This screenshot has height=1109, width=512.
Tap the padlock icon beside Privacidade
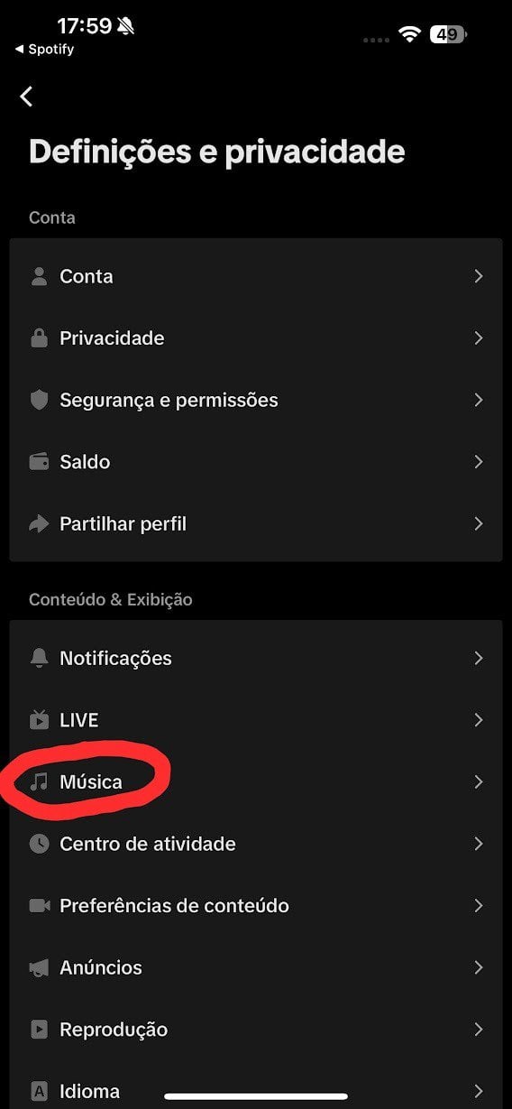pos(39,337)
